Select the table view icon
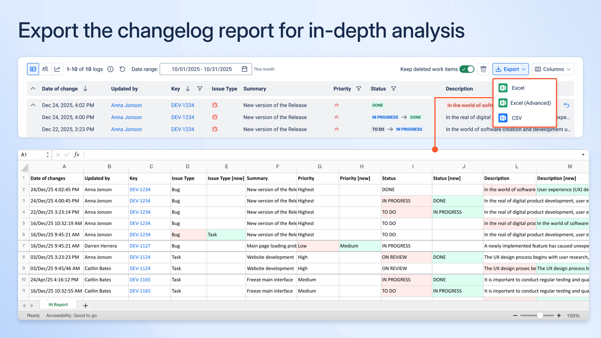Image resolution: width=601 pixels, height=338 pixels. tap(33, 69)
